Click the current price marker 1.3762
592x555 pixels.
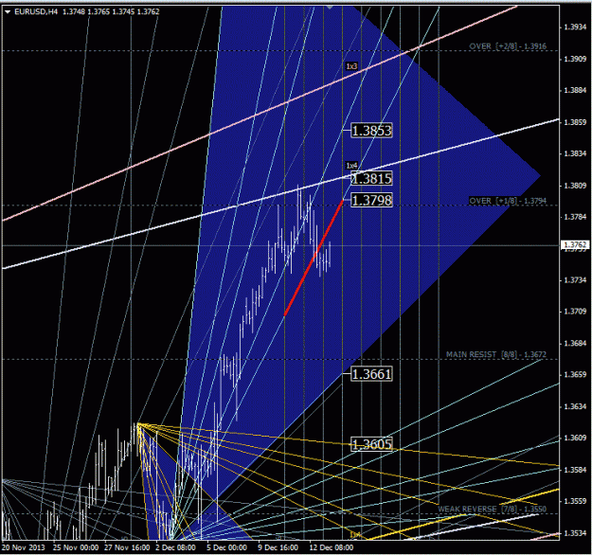(x=575, y=245)
